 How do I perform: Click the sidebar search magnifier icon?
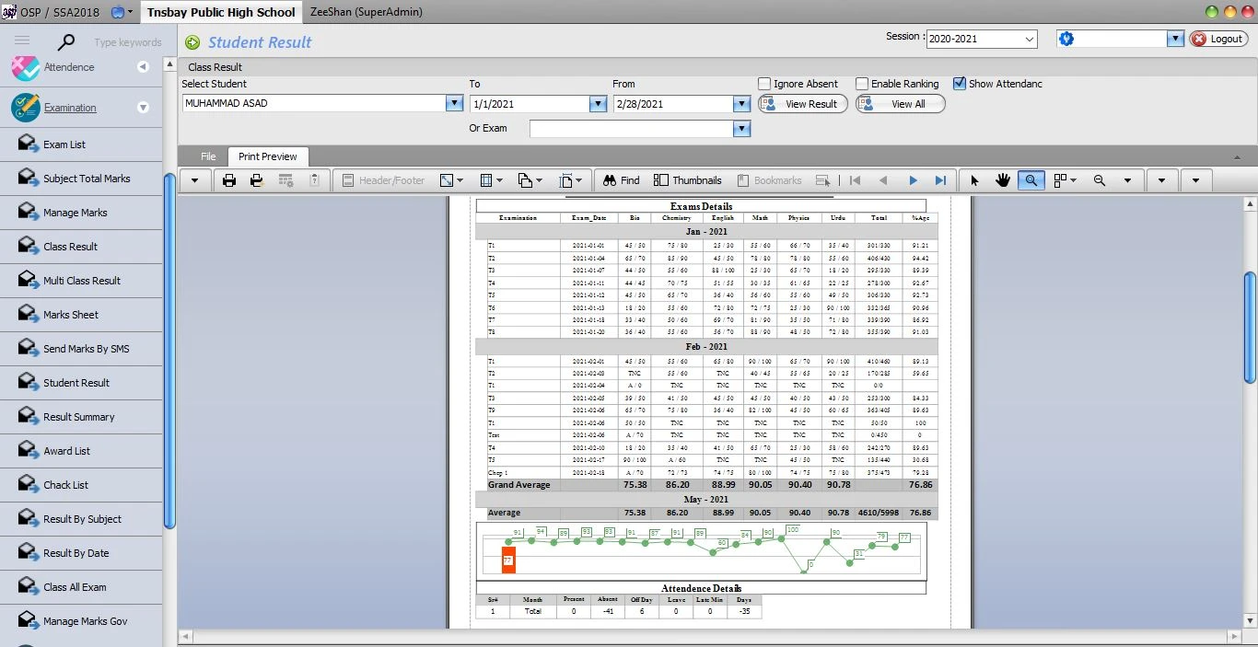pyautogui.click(x=66, y=42)
